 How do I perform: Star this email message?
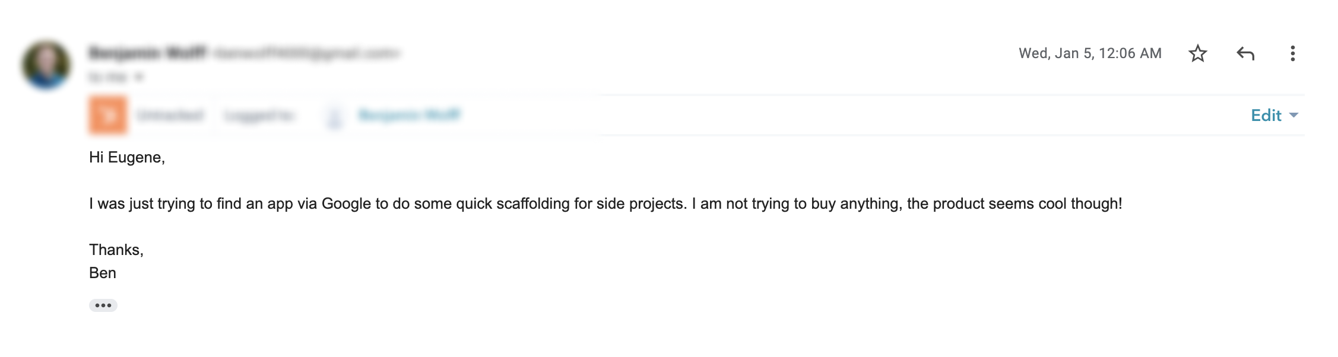click(1197, 54)
